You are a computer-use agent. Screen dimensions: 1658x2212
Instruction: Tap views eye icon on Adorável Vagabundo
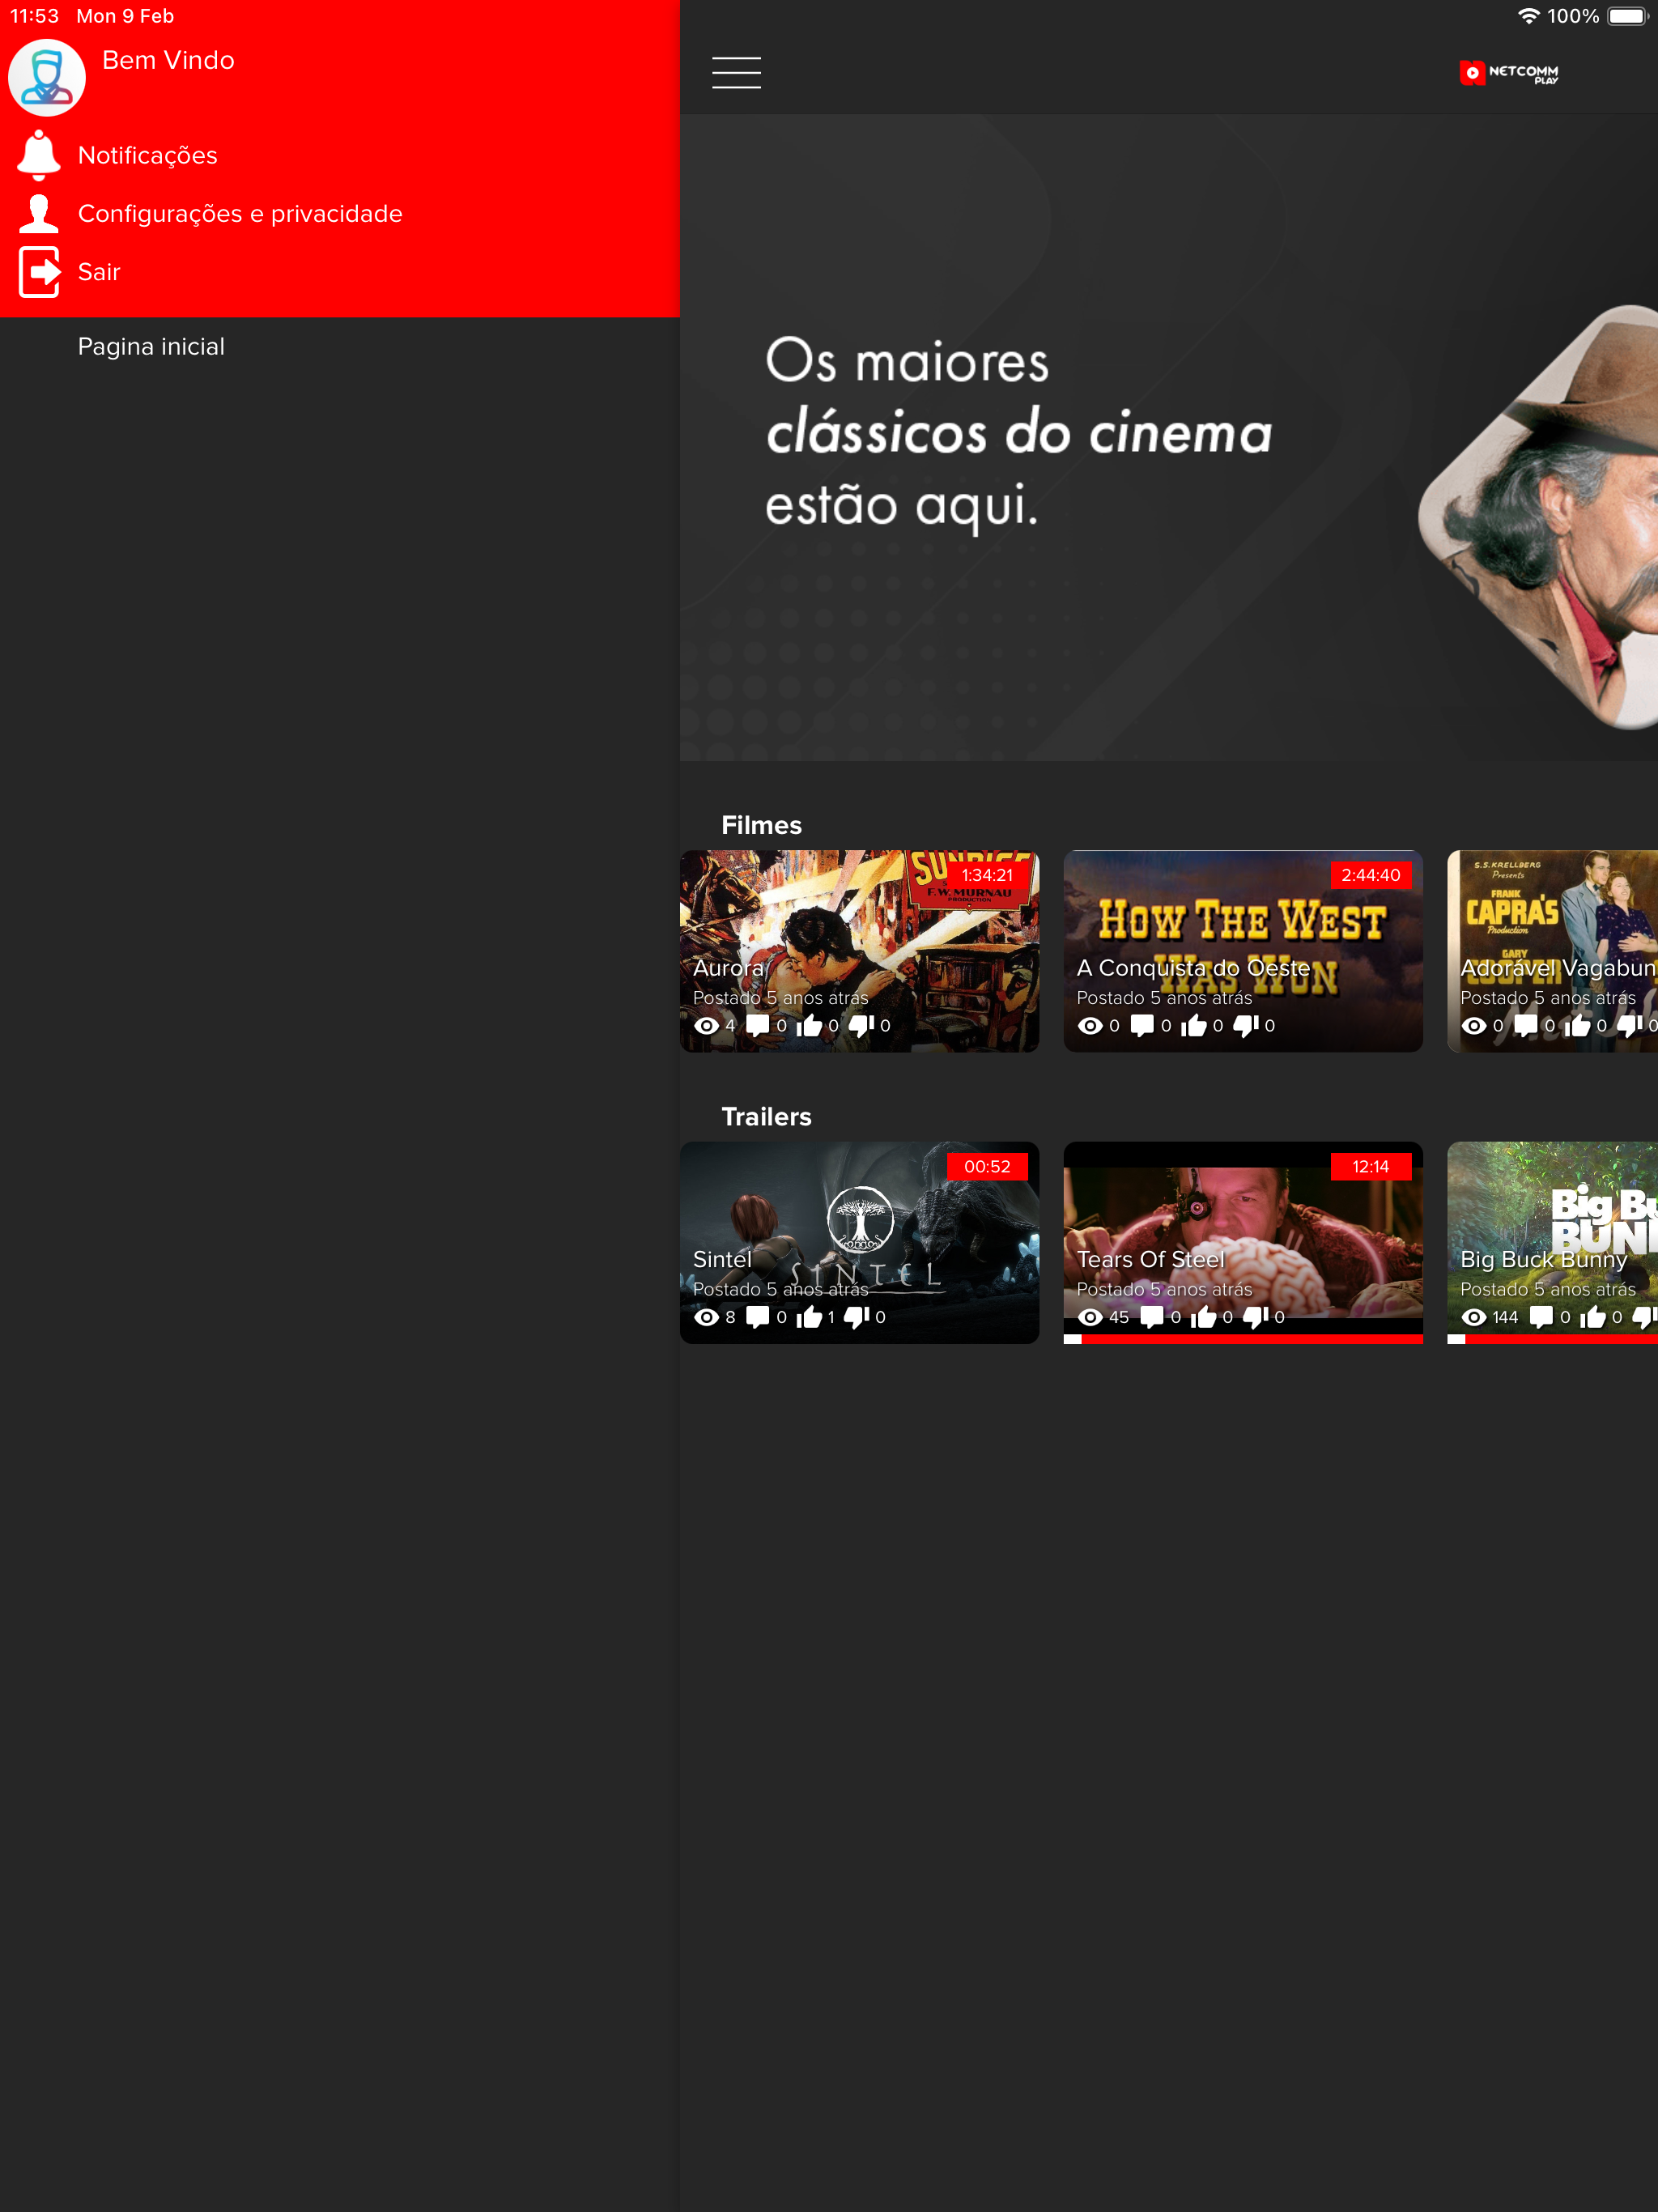click(1474, 1025)
